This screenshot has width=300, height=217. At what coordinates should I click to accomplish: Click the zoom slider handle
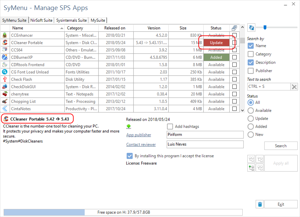coord(265,27)
